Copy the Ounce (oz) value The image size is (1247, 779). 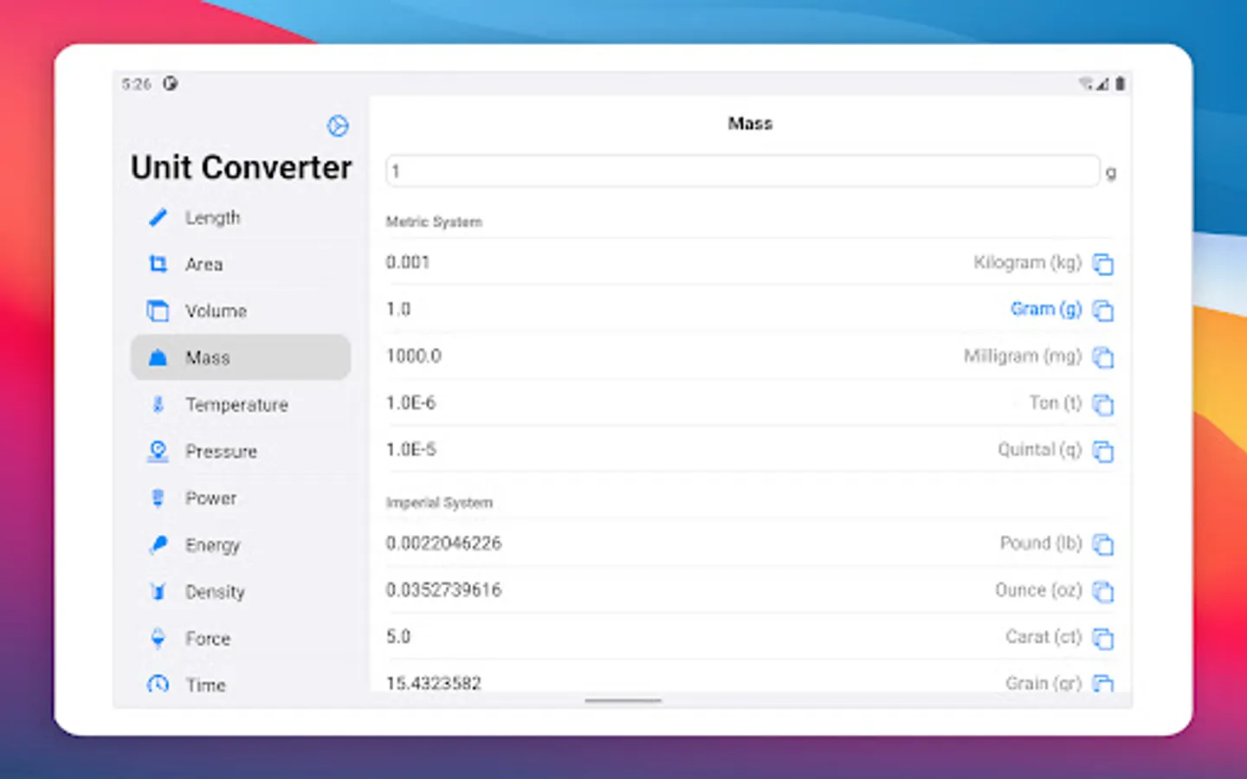click(1103, 590)
